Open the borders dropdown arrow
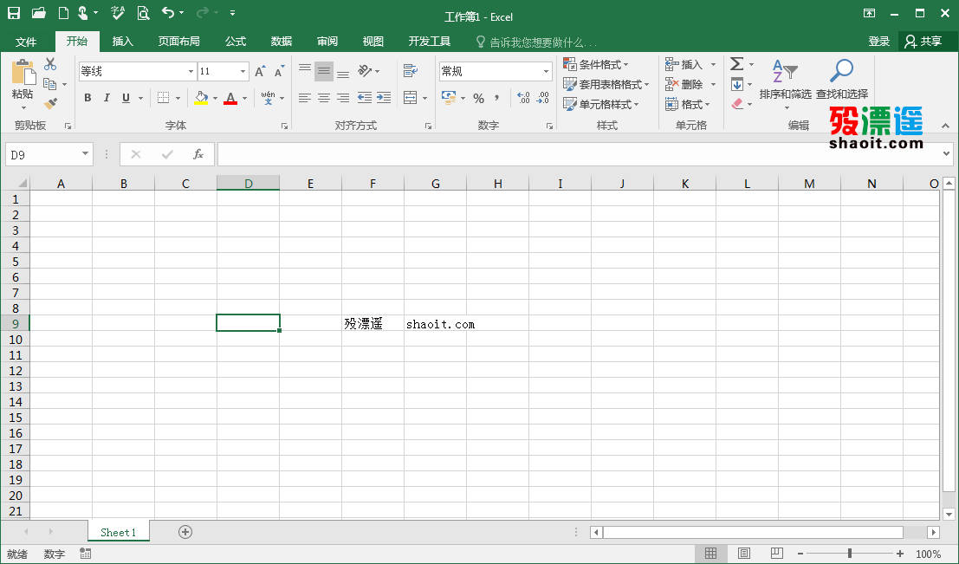Viewport: 959px width, 564px height. pyautogui.click(x=178, y=98)
